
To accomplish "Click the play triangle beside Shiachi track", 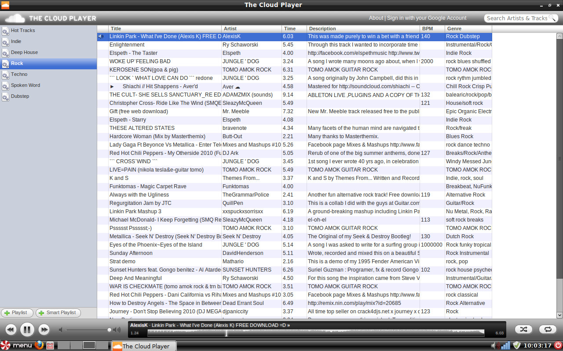I will 112,86.
